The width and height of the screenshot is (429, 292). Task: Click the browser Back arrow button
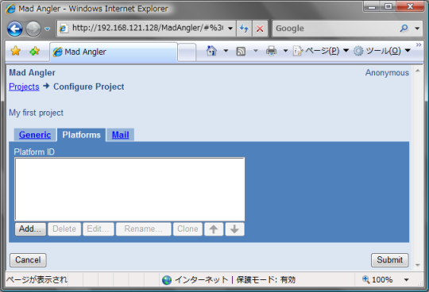(x=15, y=29)
